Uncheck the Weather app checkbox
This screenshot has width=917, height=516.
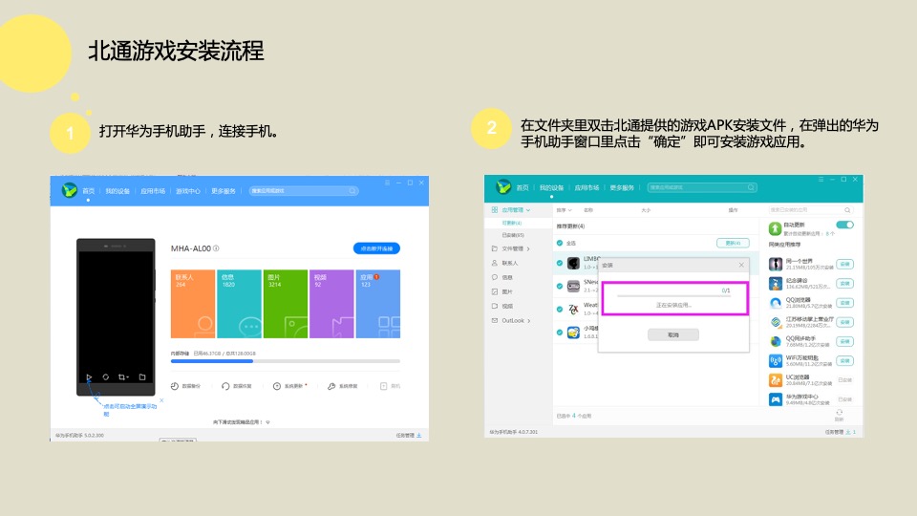pyautogui.click(x=560, y=309)
